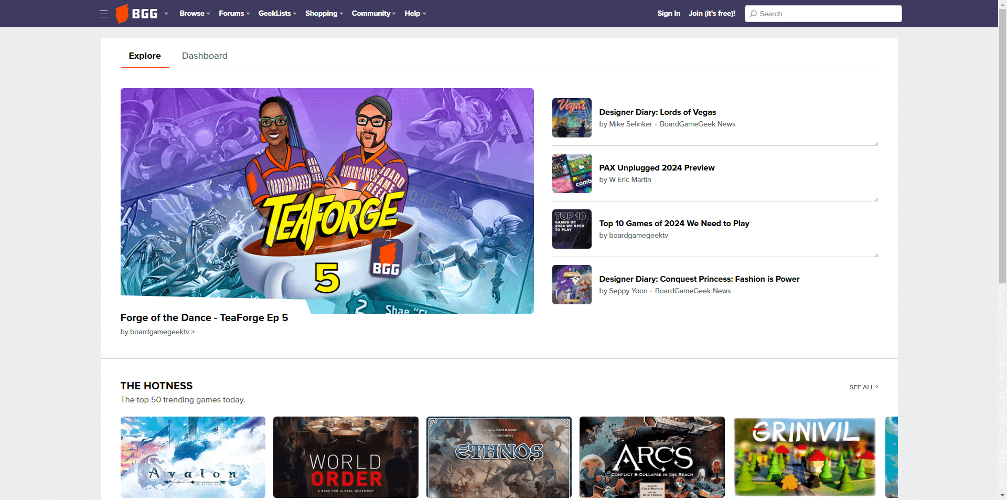This screenshot has height=500, width=1007.
Task: Open the Help dropdown menu
Action: (415, 14)
